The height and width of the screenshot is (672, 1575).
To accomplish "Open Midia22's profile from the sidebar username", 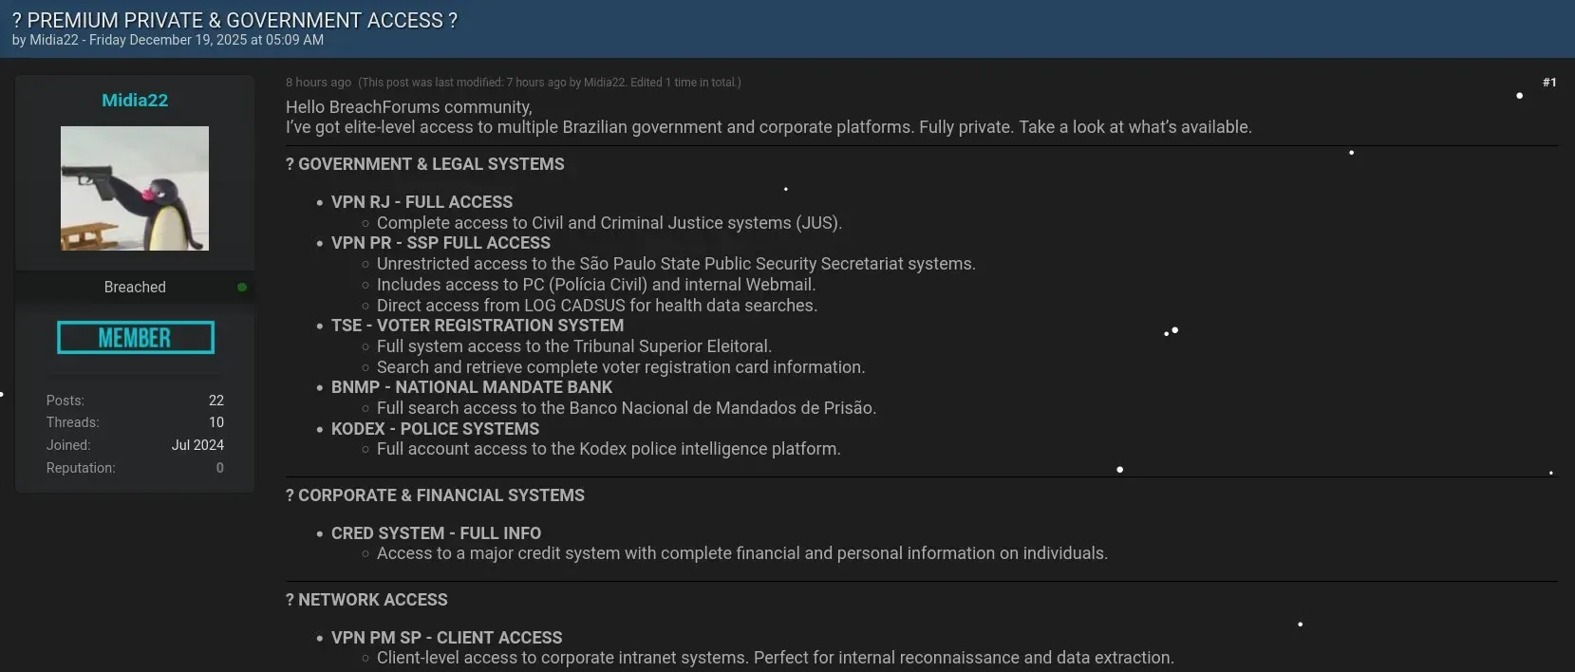I will coord(135,100).
